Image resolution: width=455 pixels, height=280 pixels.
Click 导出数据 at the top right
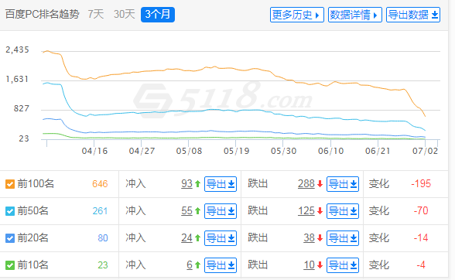pos(413,15)
